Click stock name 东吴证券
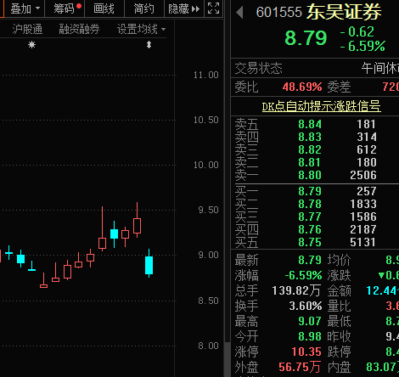This screenshot has width=399, height=377. (x=344, y=12)
